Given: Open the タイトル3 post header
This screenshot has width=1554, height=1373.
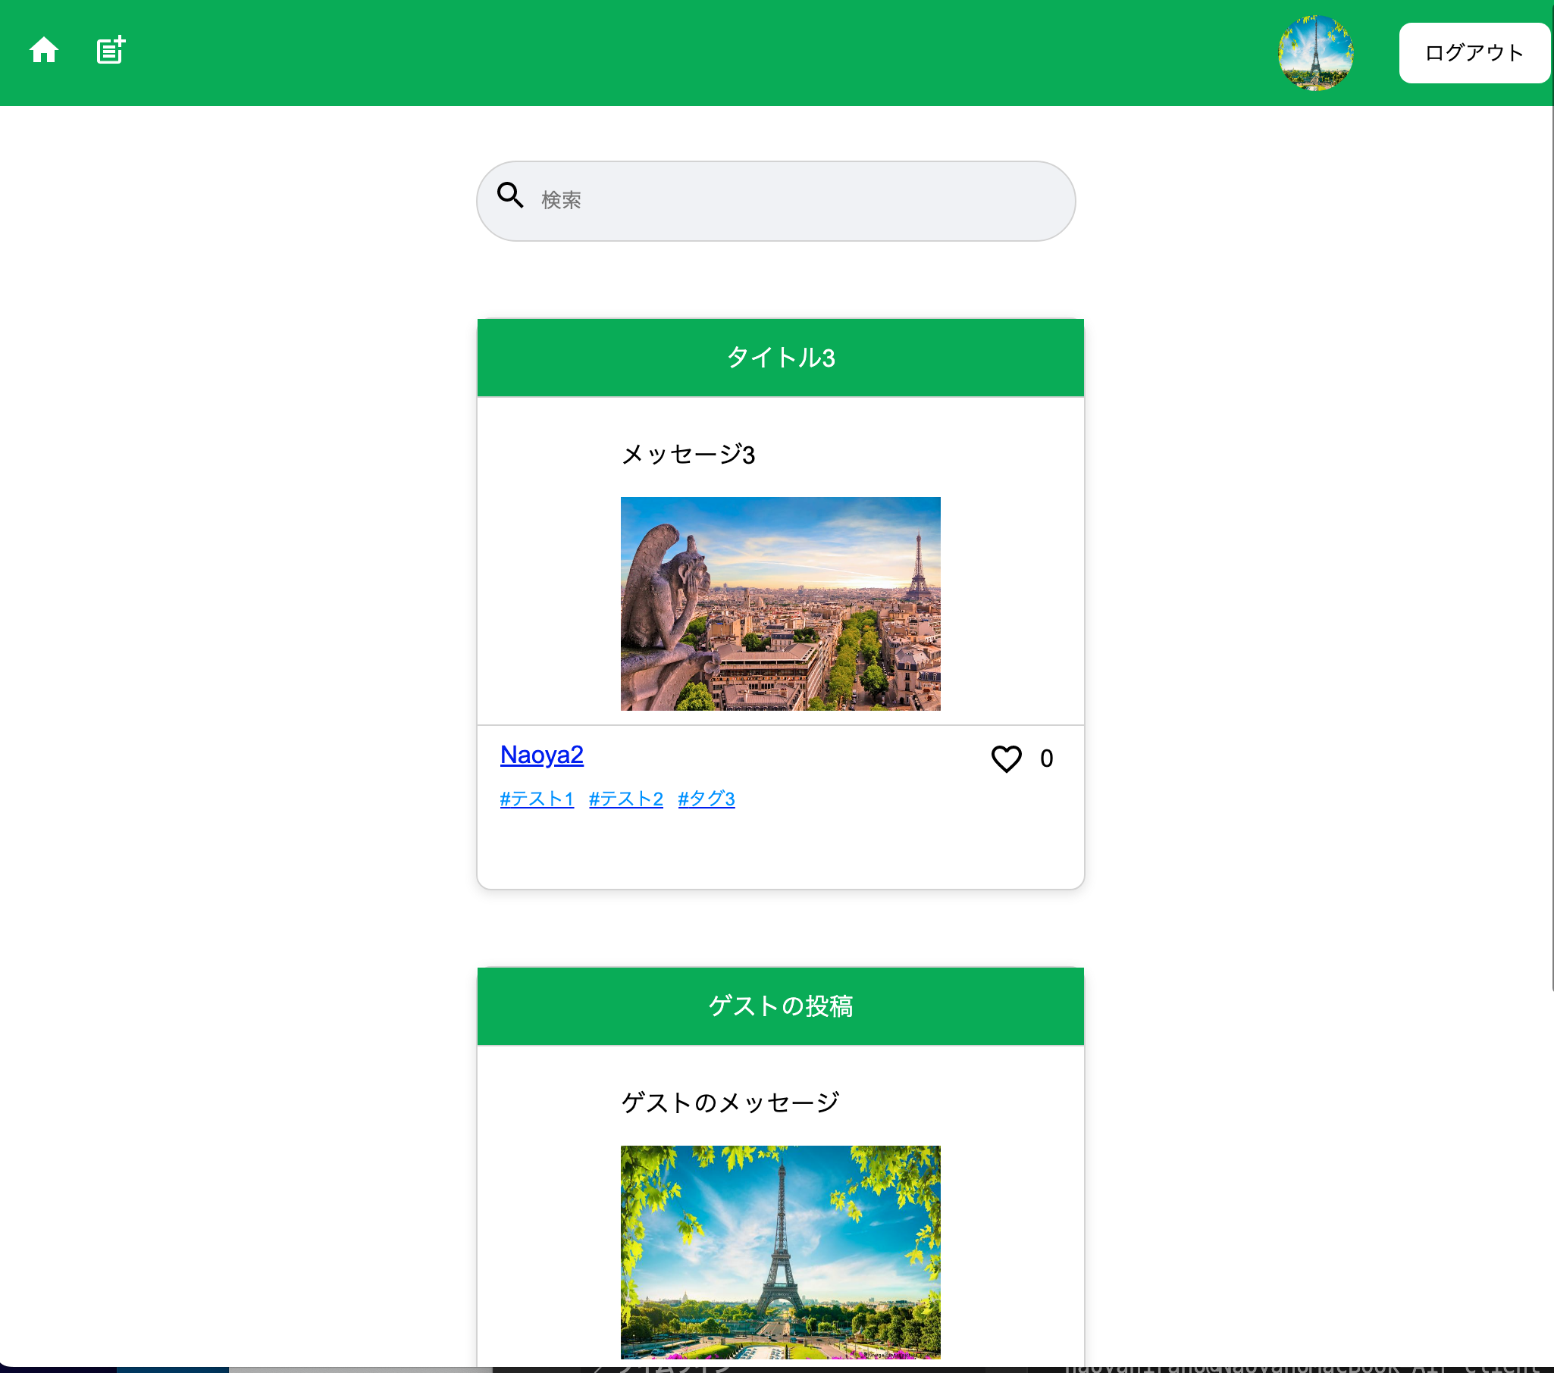Looking at the screenshot, I should coord(780,357).
